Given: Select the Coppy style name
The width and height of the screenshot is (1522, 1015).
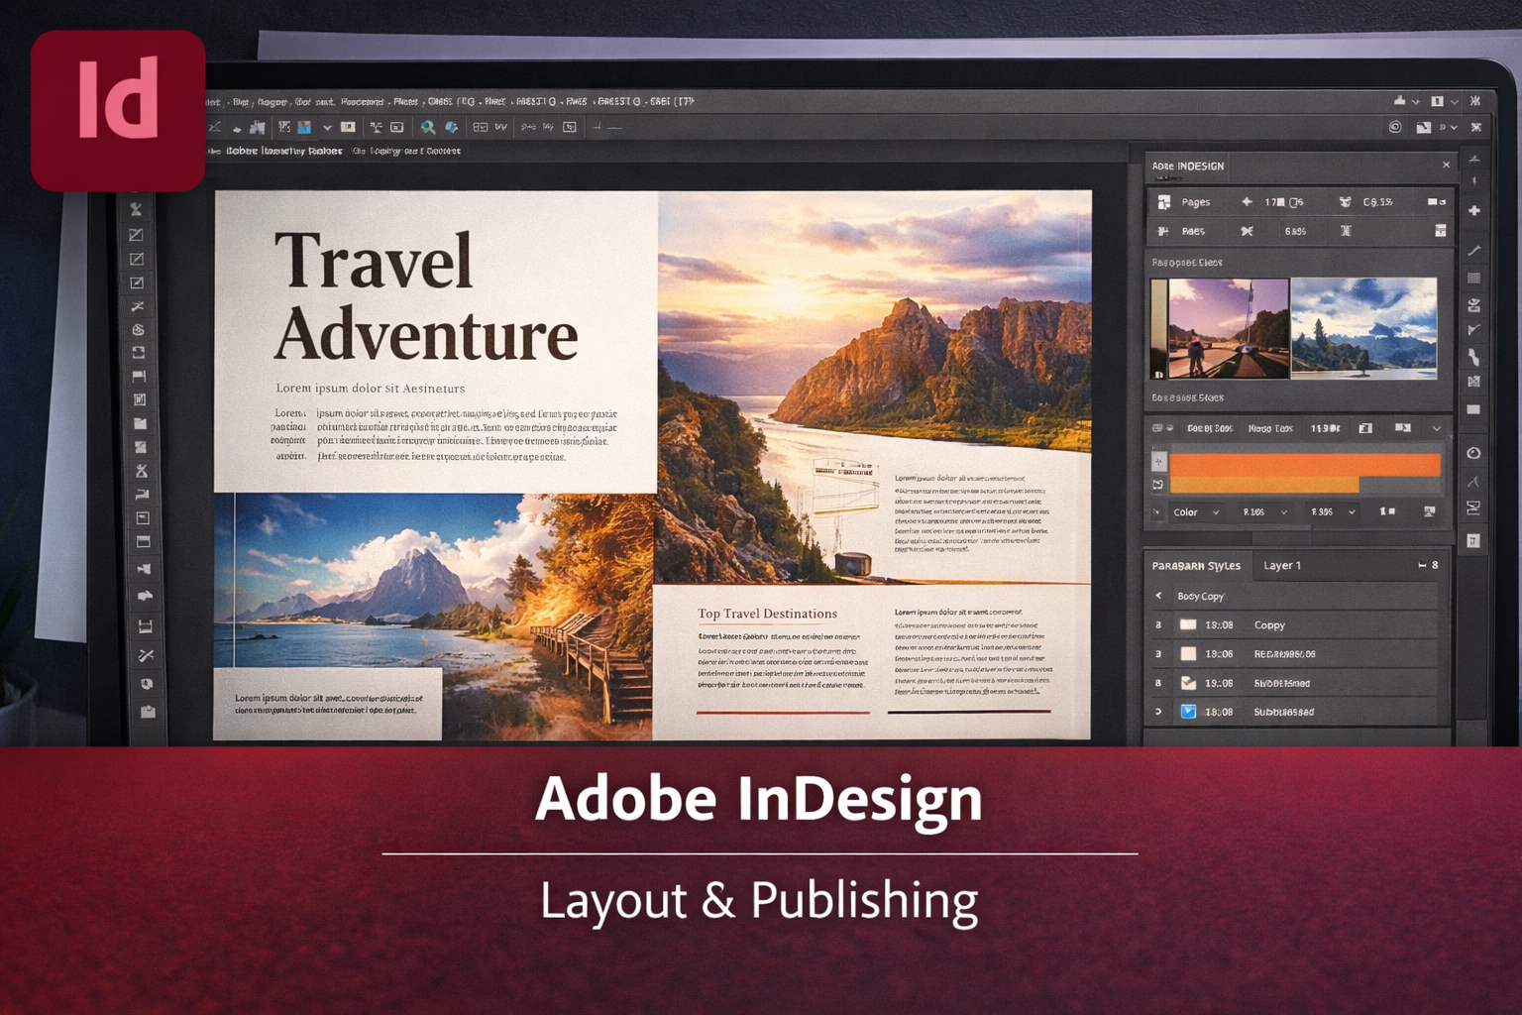Looking at the screenshot, I should pyautogui.click(x=1269, y=625).
